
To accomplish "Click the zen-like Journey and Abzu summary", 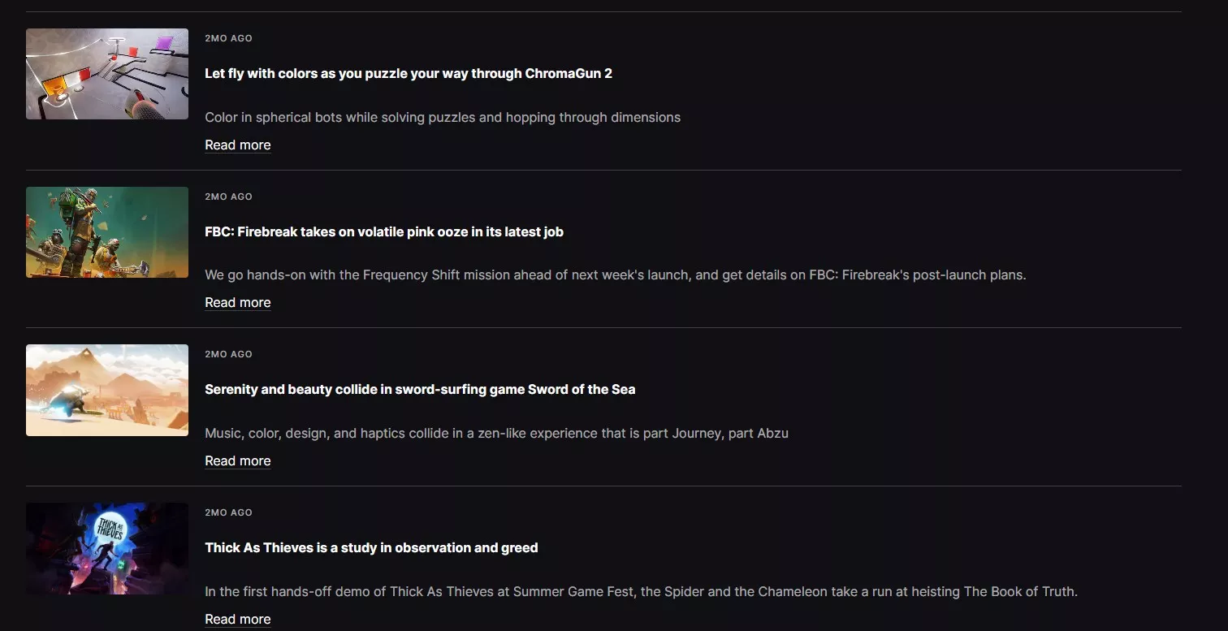I will [496, 433].
